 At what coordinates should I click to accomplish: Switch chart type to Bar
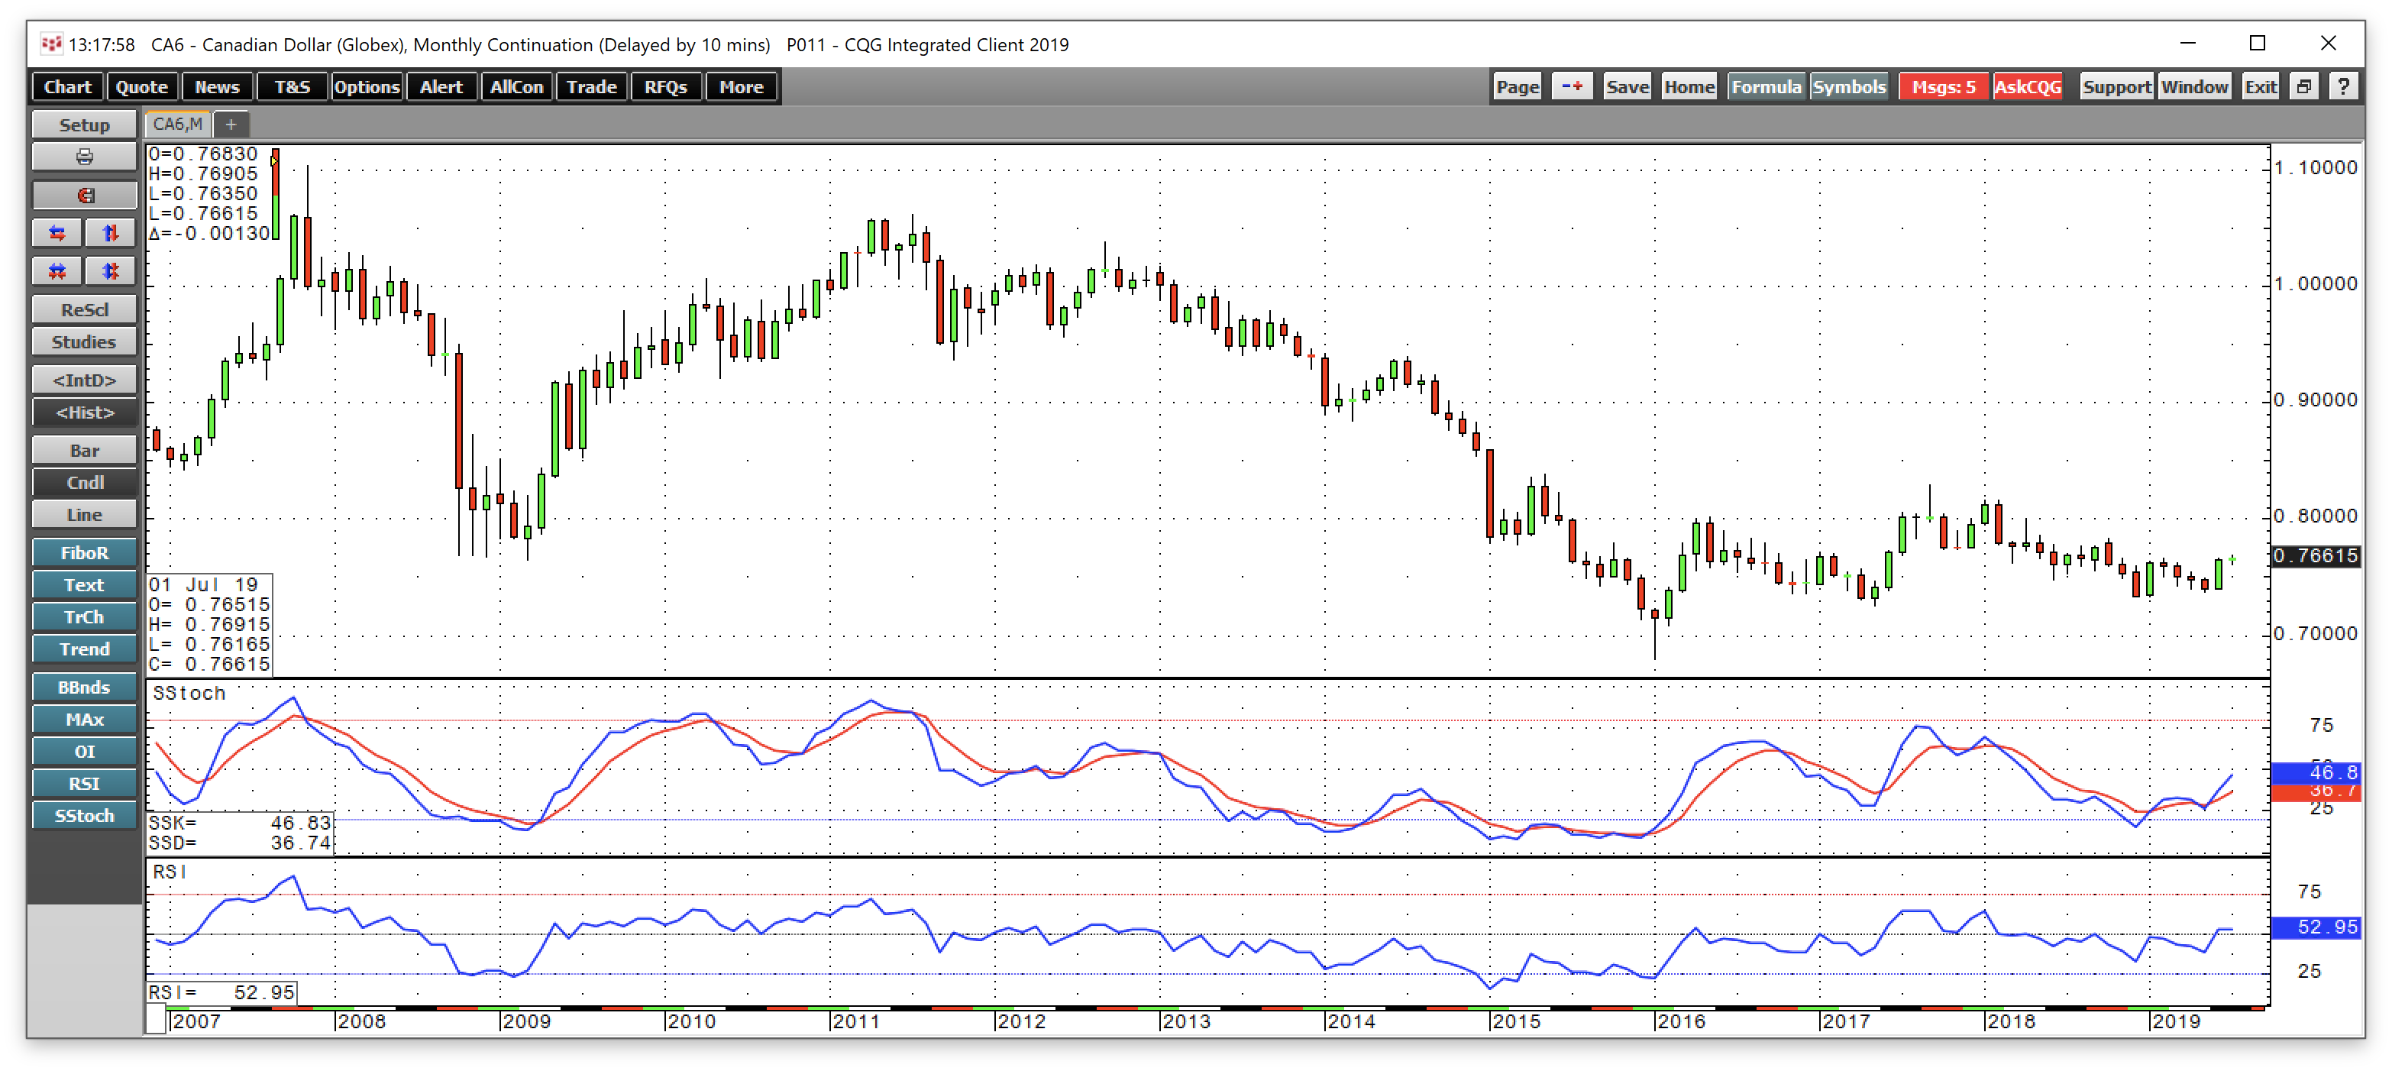pos(85,451)
